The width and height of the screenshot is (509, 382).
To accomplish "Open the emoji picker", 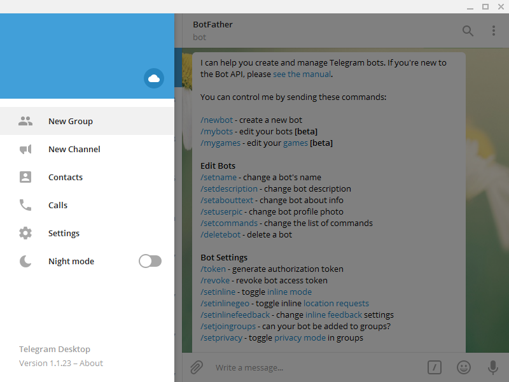I will pyautogui.click(x=464, y=367).
